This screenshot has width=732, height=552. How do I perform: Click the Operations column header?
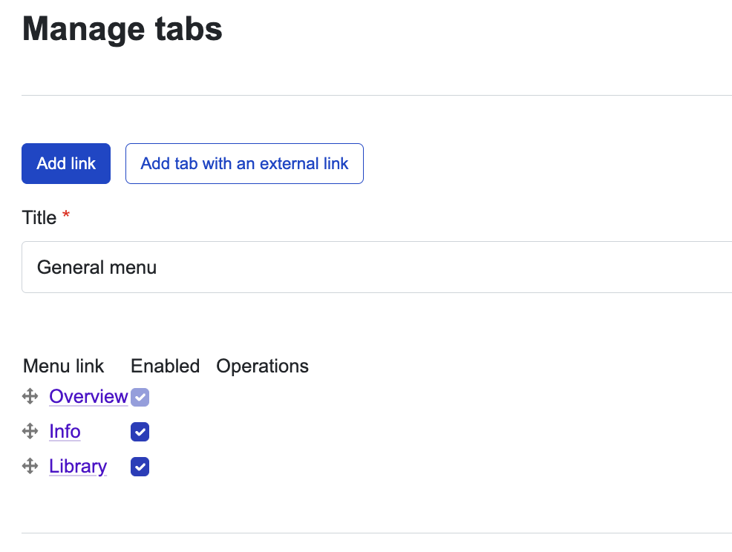[x=262, y=366]
